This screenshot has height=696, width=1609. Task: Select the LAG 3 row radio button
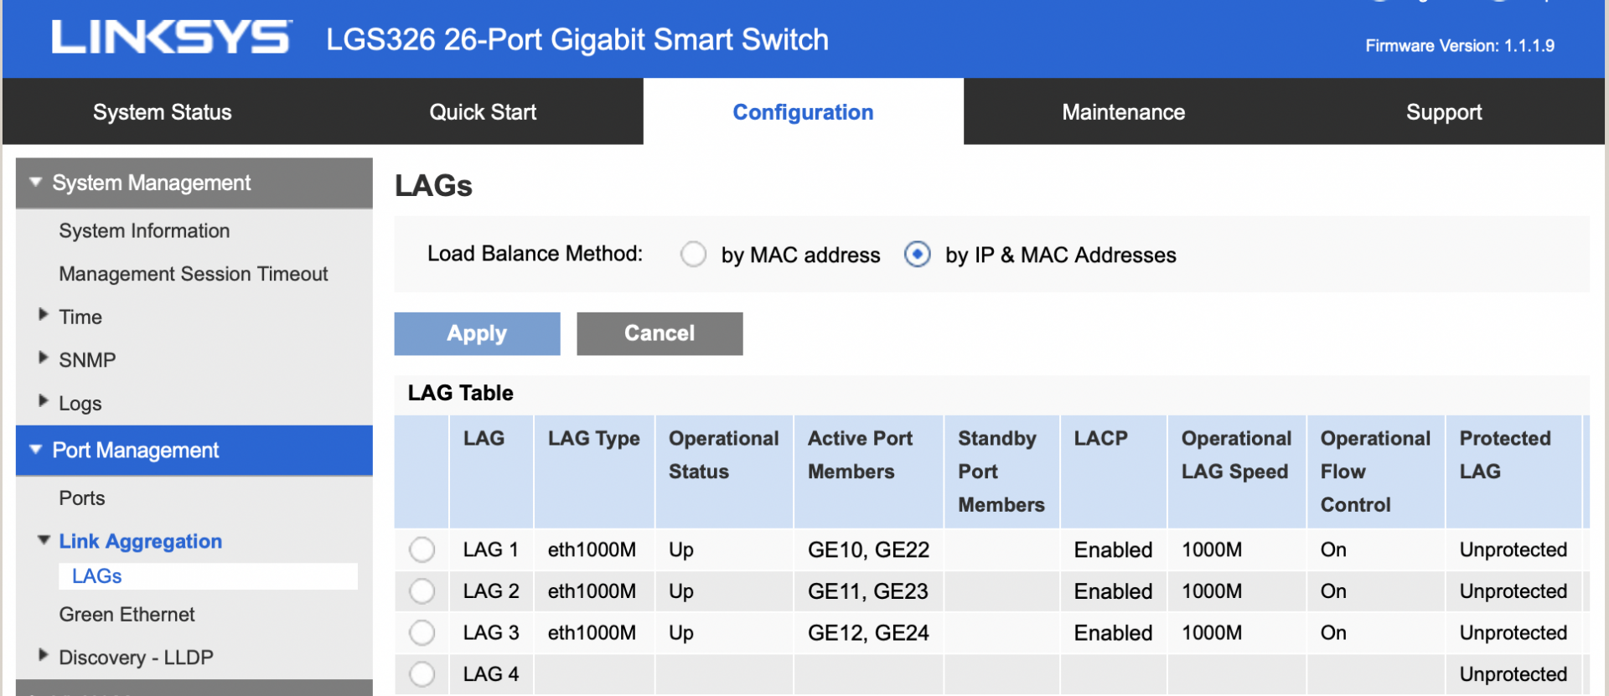coord(422,633)
